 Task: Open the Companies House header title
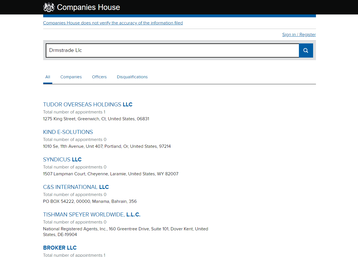(88, 7)
